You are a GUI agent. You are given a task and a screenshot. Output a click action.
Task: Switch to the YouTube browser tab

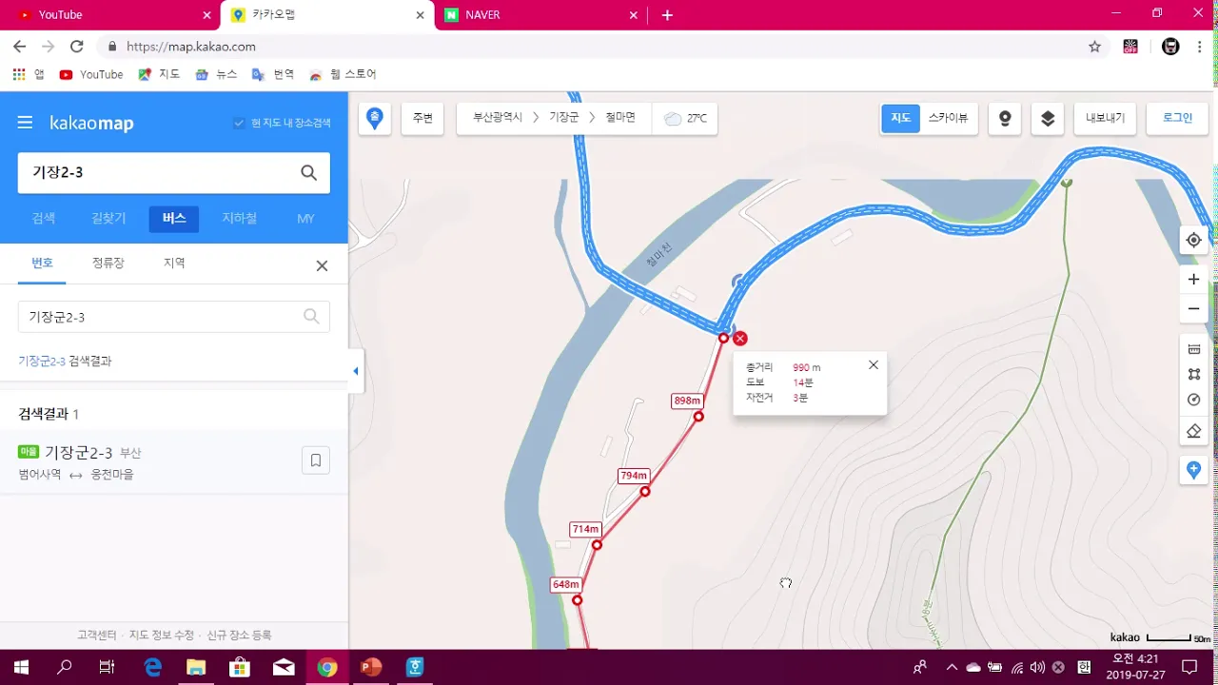(112, 15)
